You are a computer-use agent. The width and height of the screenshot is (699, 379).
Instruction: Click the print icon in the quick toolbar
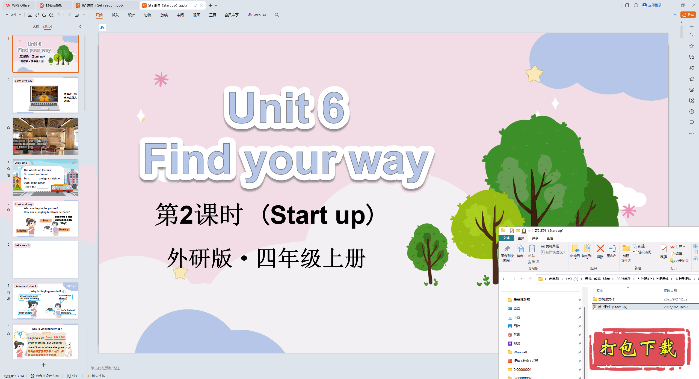point(44,15)
